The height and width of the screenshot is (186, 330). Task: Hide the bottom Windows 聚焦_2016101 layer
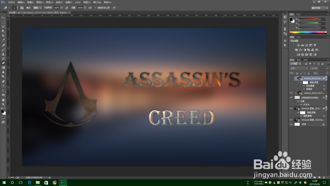(291, 120)
